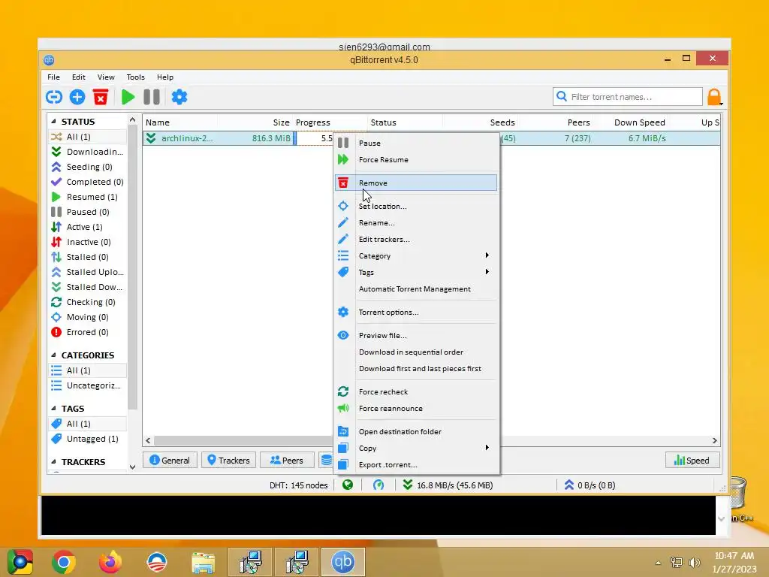Viewport: 769px width, 577px height.
Task: Open the Tools menu
Action: click(135, 77)
